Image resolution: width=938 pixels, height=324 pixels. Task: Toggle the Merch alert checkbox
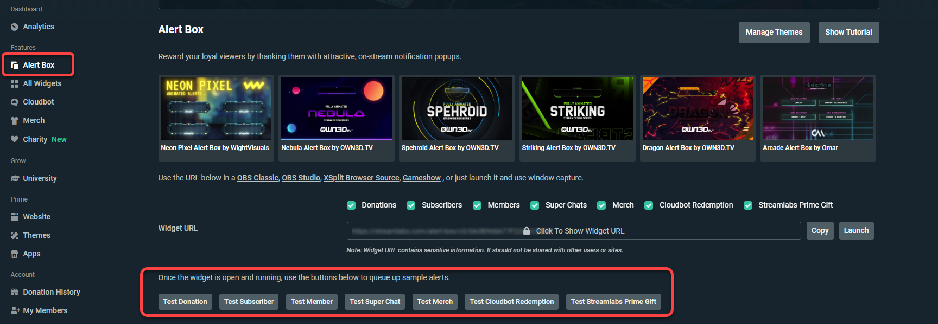click(601, 205)
